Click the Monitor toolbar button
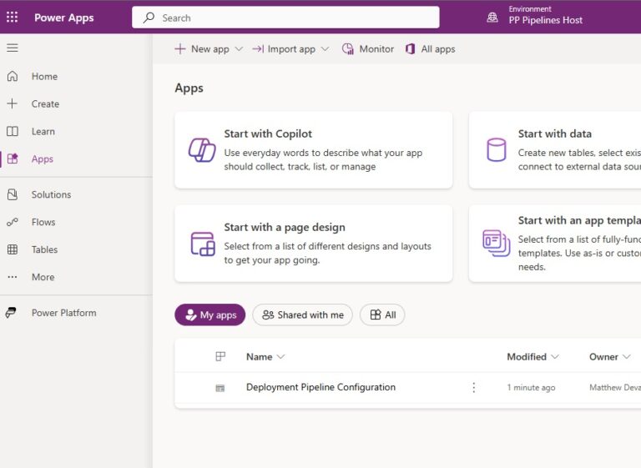The height and width of the screenshot is (468, 641). point(368,49)
